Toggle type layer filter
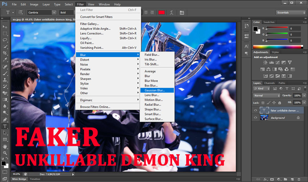Viewport: 308px width, 182px height. click(x=287, y=88)
